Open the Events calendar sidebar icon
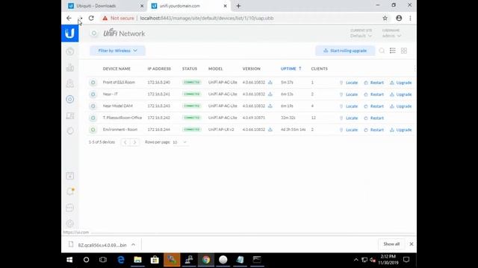The height and width of the screenshot is (268, 478). 69,176
